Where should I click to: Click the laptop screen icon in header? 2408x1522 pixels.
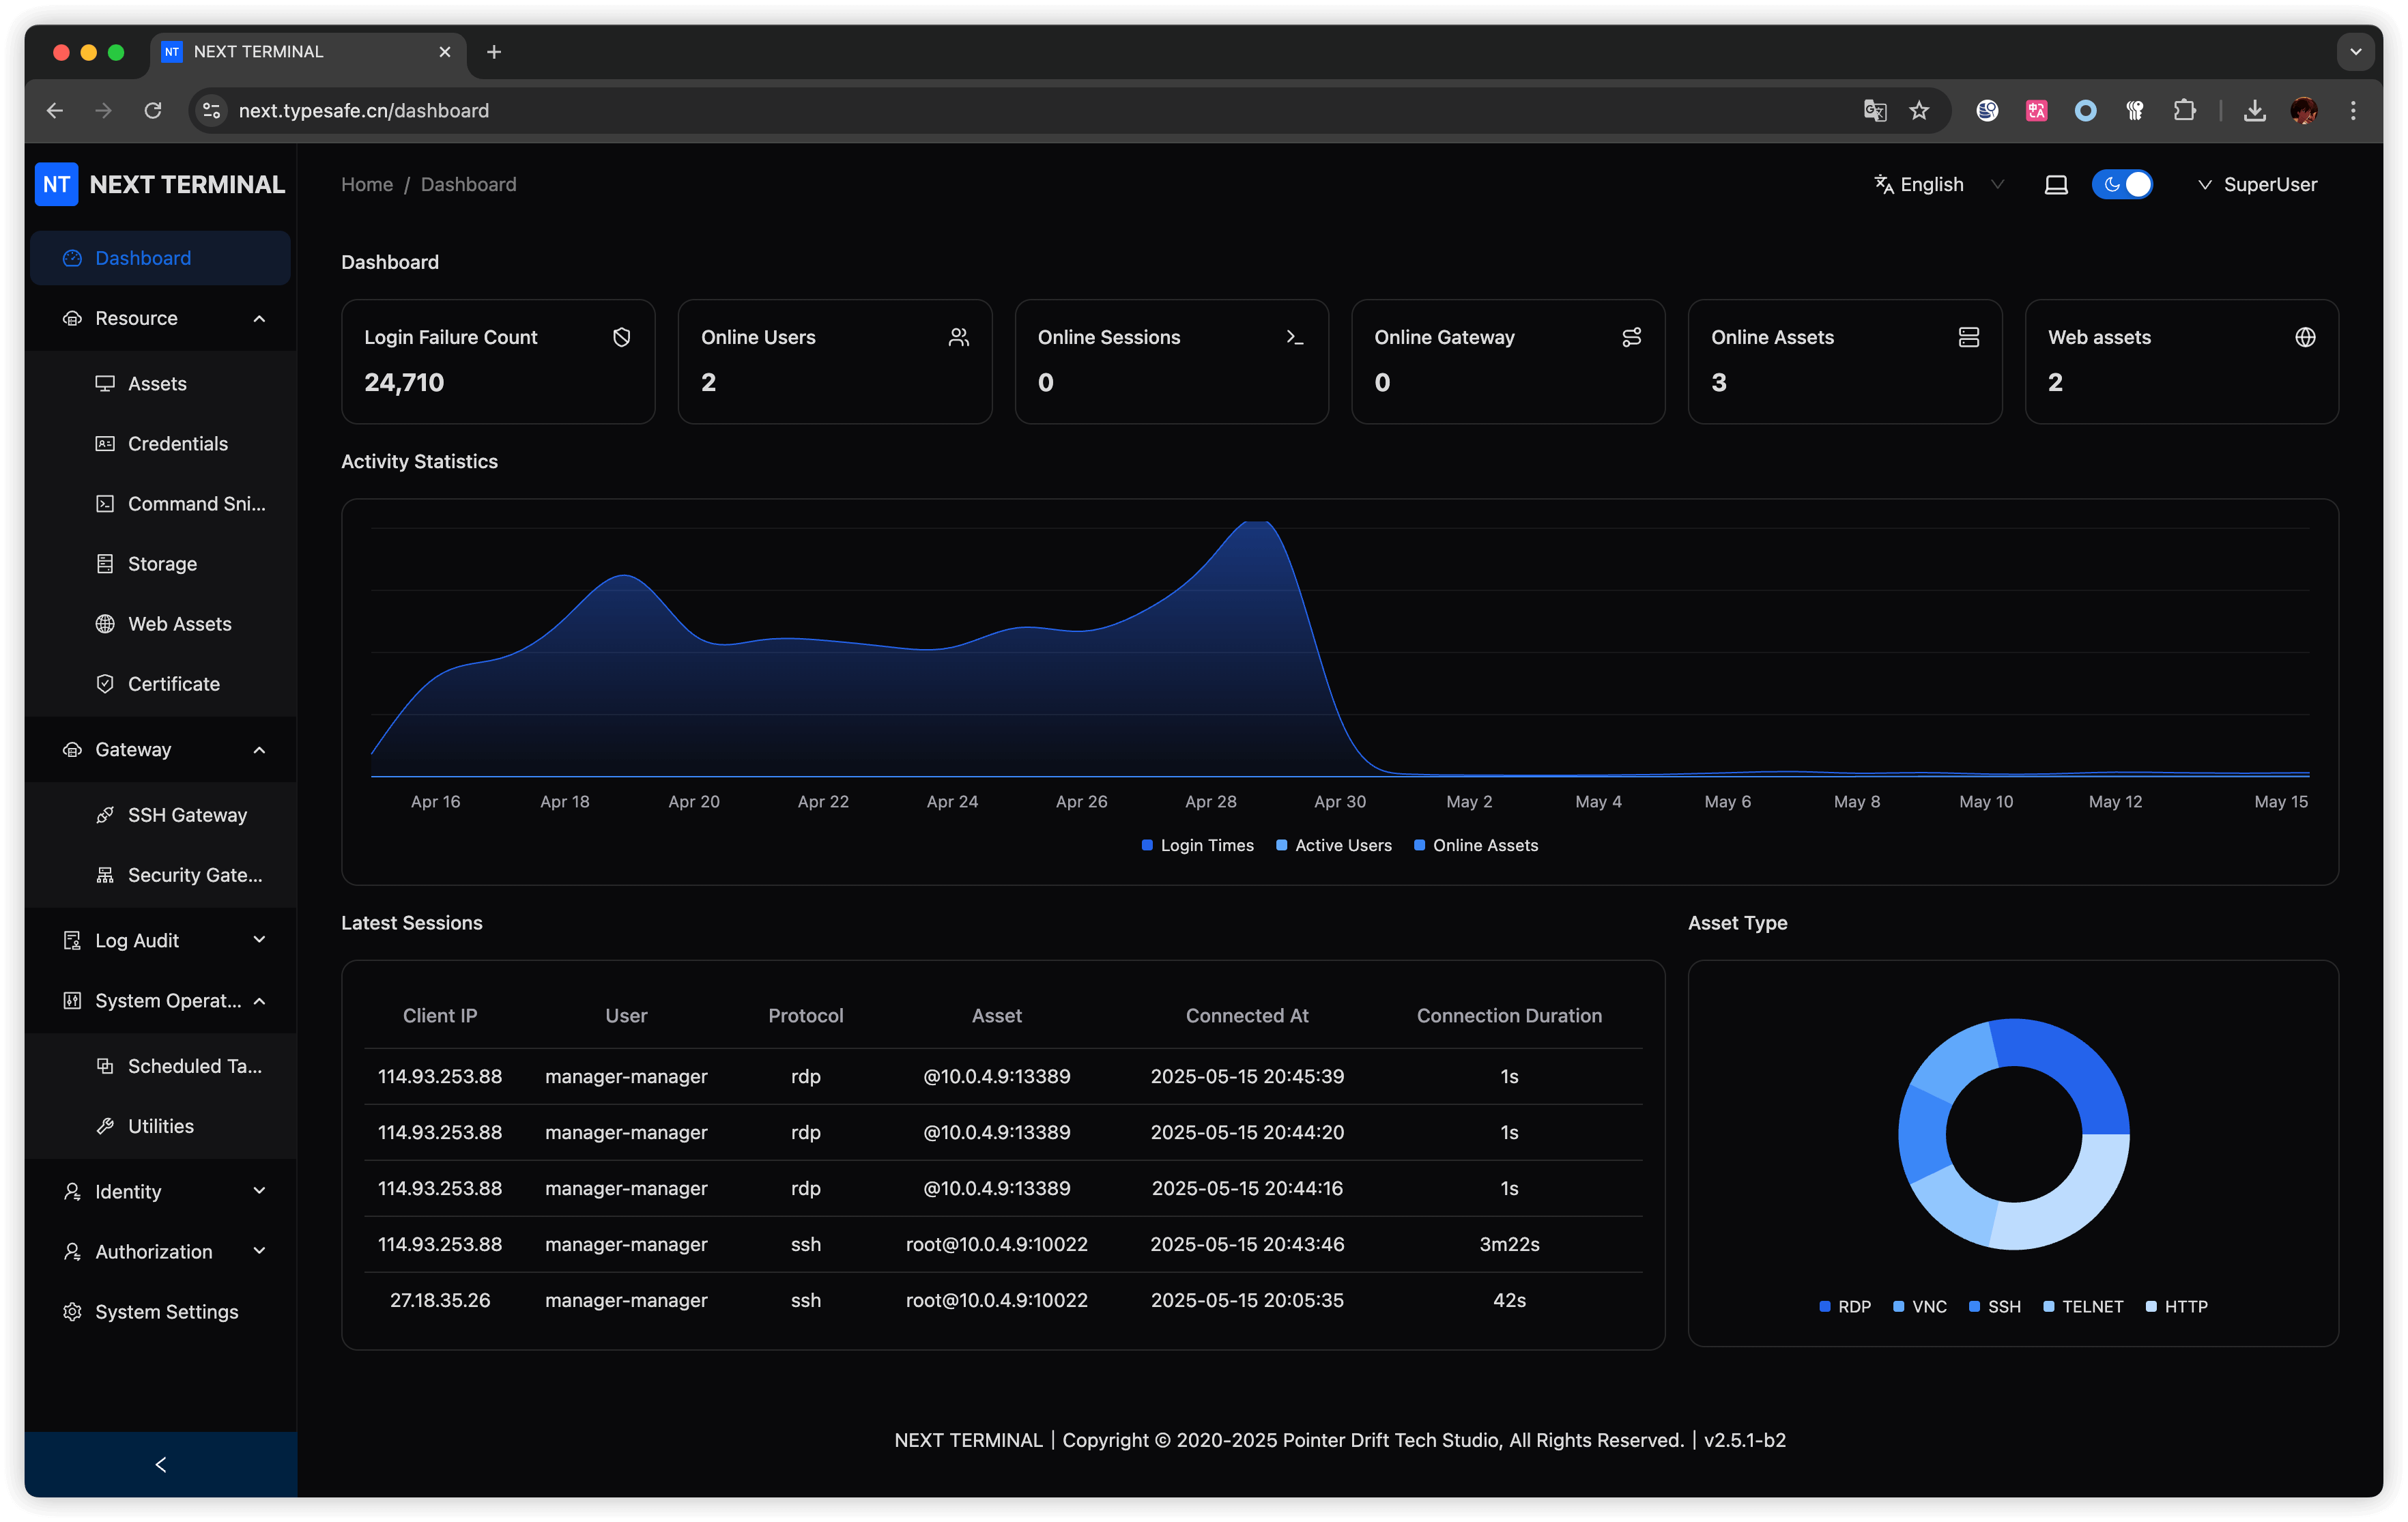coord(2055,185)
